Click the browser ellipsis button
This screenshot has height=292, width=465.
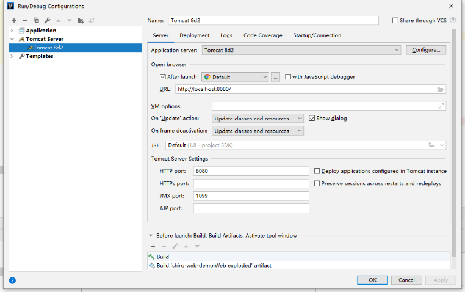pos(275,77)
